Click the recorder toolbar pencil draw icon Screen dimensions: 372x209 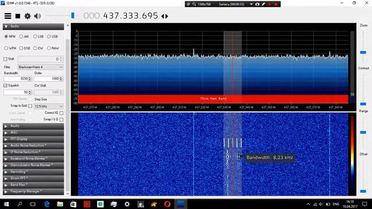[x=263, y=4]
